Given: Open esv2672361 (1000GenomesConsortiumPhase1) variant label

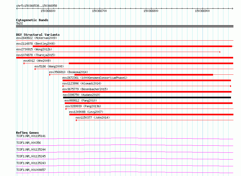Looking at the screenshot, I should pyautogui.click(x=95, y=78).
